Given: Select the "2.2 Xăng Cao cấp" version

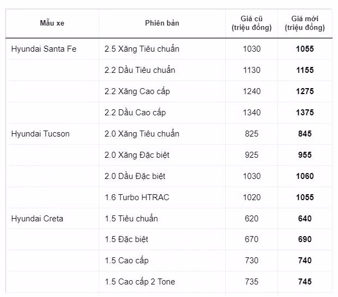Looking at the screenshot, I should [137, 91].
